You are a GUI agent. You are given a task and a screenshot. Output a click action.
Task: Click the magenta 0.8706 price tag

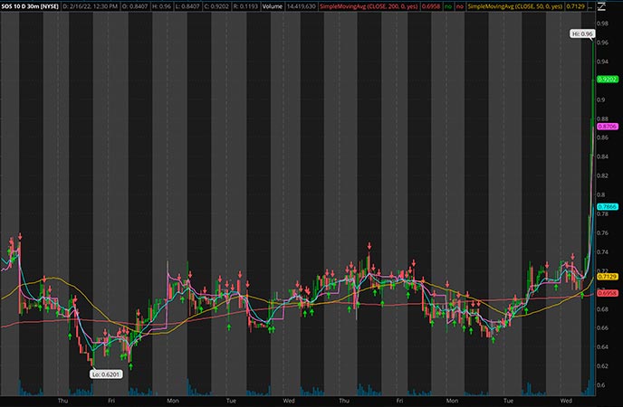click(606, 128)
